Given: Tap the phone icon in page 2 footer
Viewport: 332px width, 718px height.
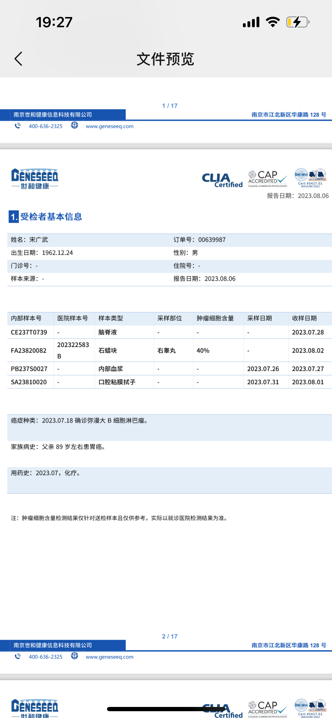Looking at the screenshot, I should (x=18, y=656).
